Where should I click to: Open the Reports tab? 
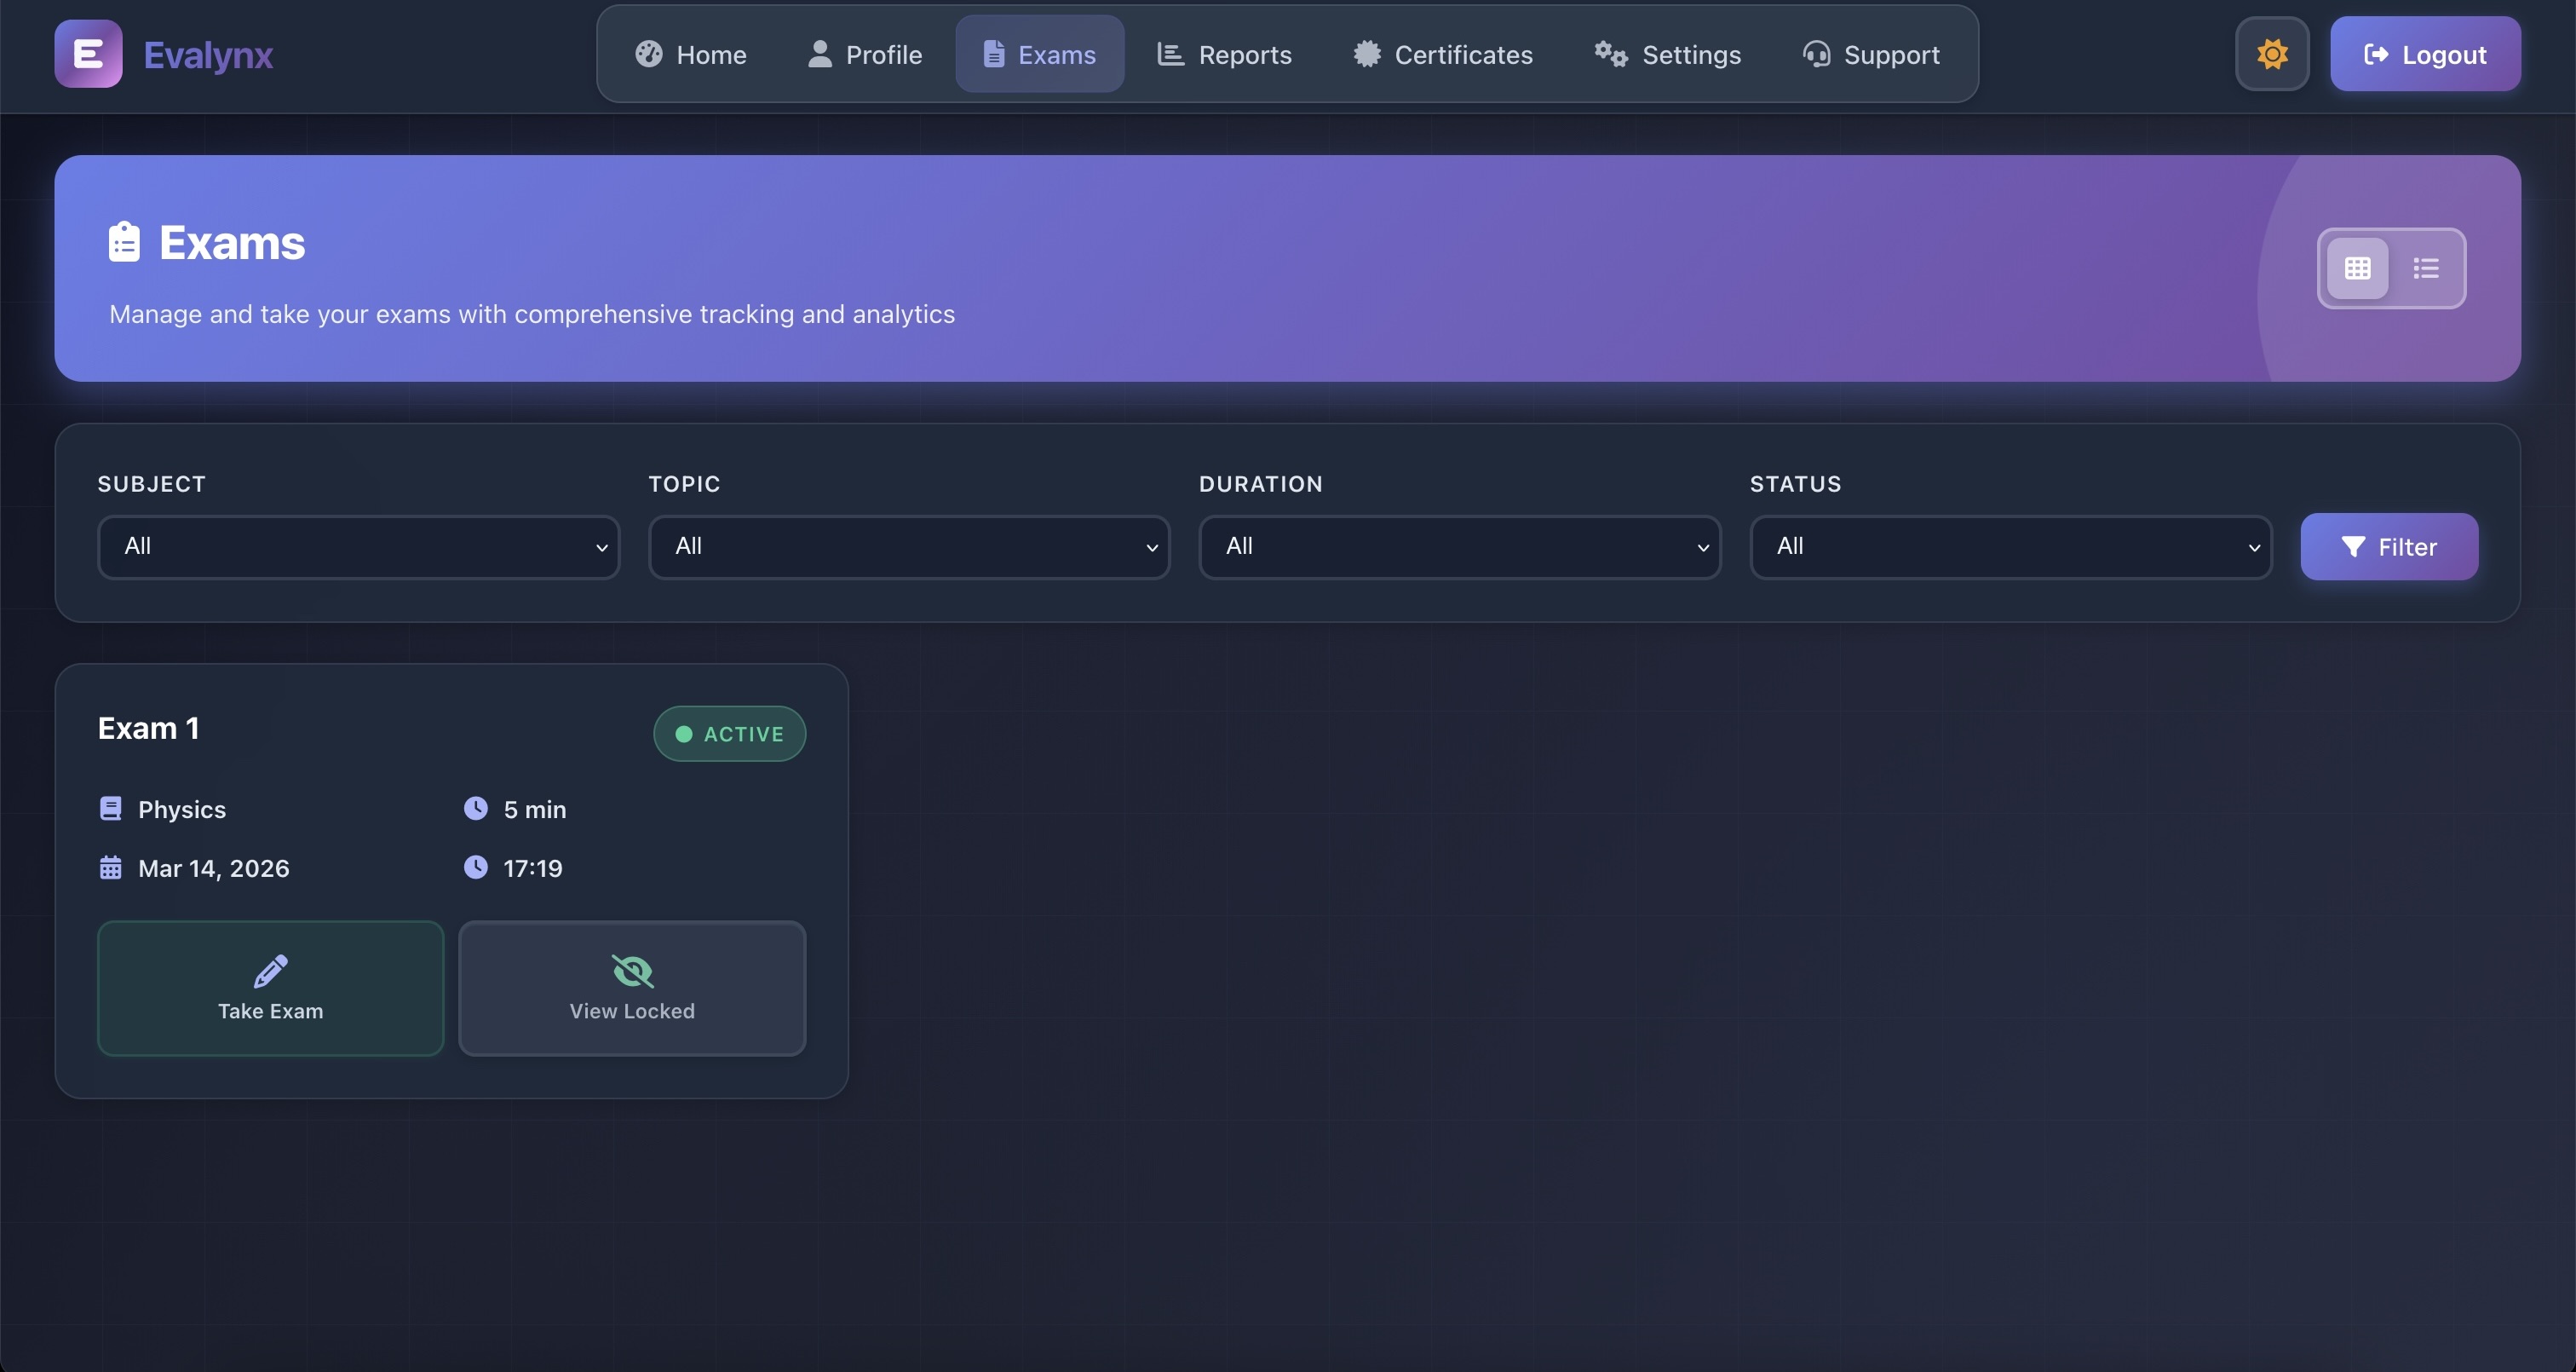pos(1224,54)
